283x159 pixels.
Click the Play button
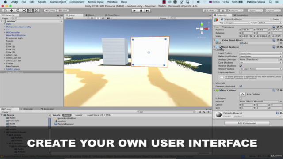tap(134, 11)
